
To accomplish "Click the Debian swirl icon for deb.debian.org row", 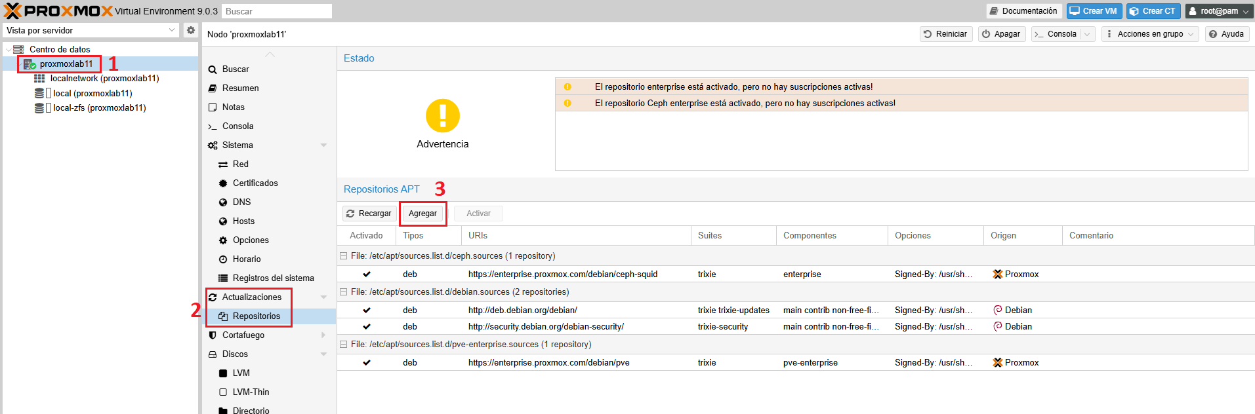I will 998,310.
